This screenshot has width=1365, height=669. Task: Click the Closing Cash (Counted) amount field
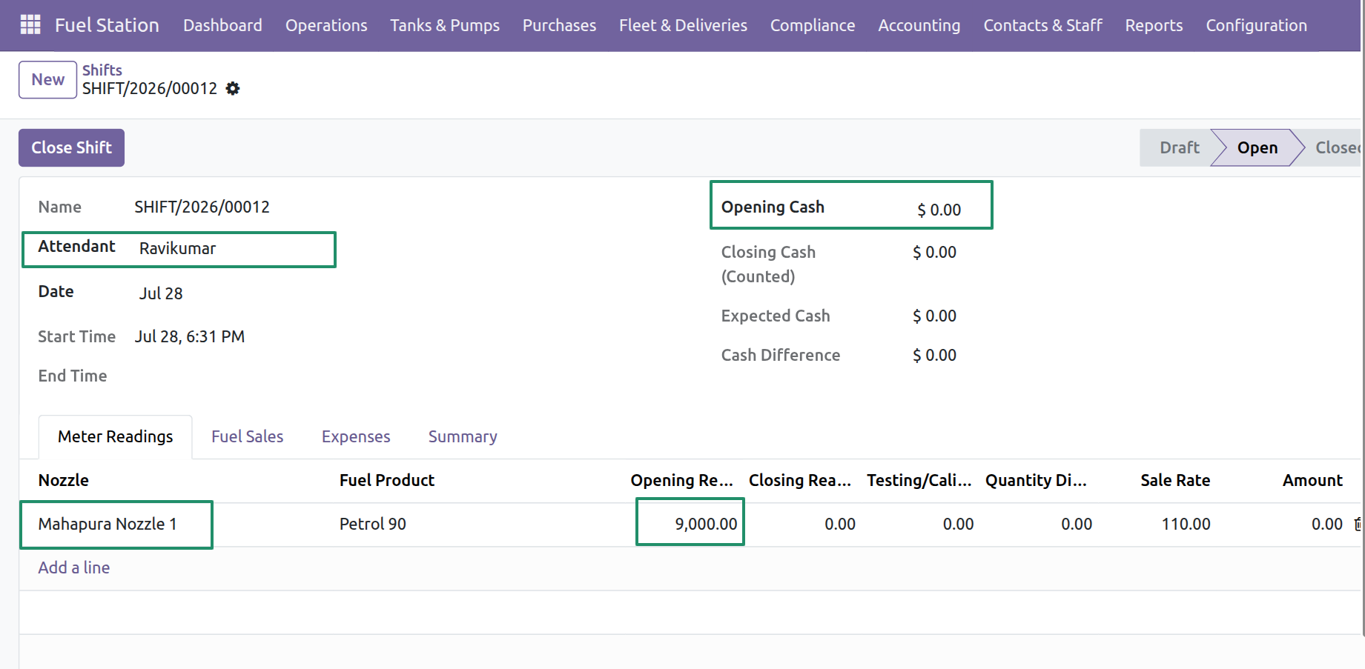tap(934, 253)
